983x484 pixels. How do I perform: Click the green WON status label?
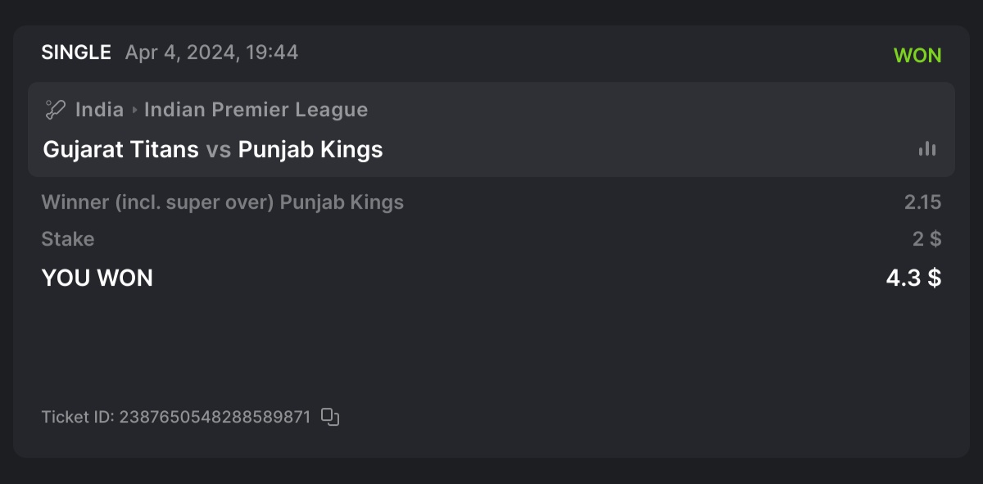coord(917,56)
